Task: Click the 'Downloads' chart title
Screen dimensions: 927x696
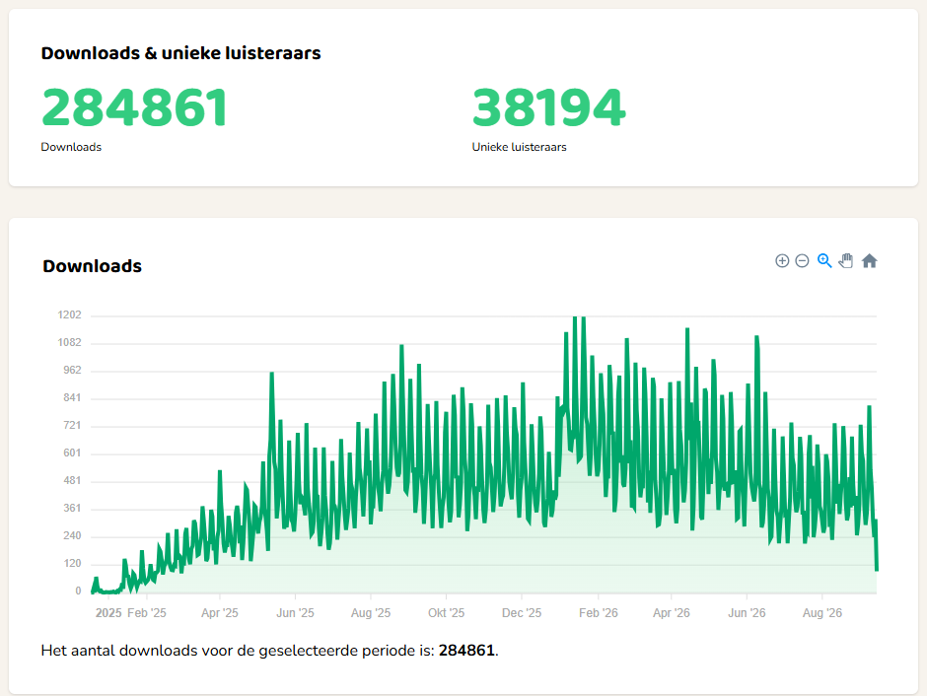Action: [x=93, y=266]
